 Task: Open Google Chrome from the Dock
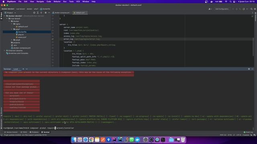coord(91,140)
